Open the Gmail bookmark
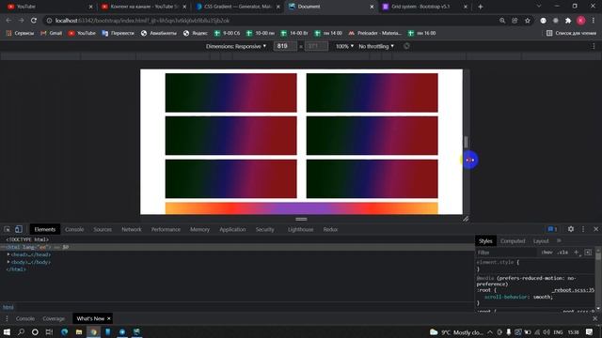The width and height of the screenshot is (602, 338). click(52, 34)
